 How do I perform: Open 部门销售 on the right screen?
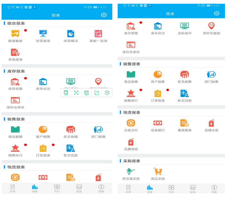point(211,77)
